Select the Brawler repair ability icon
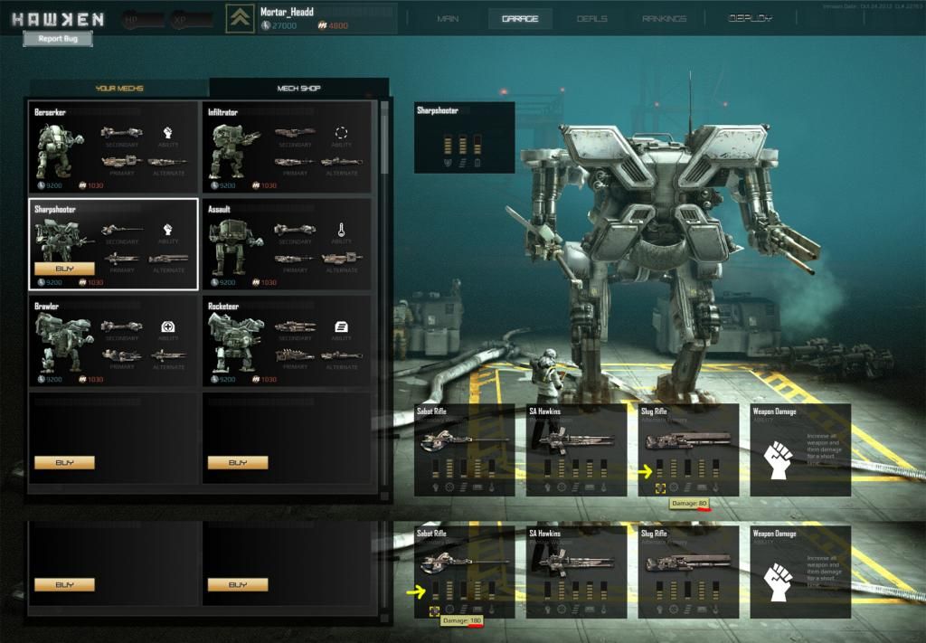926x643 pixels. click(x=168, y=326)
